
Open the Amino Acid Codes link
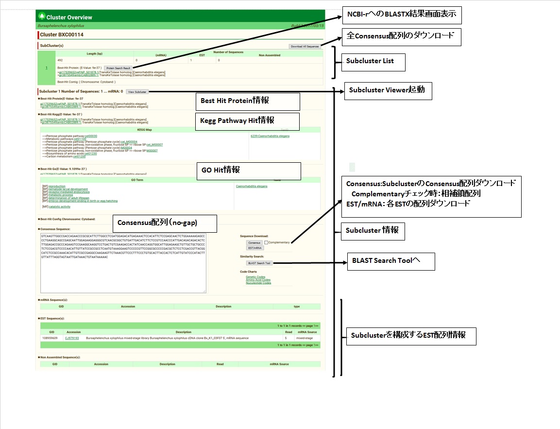[x=258, y=280]
